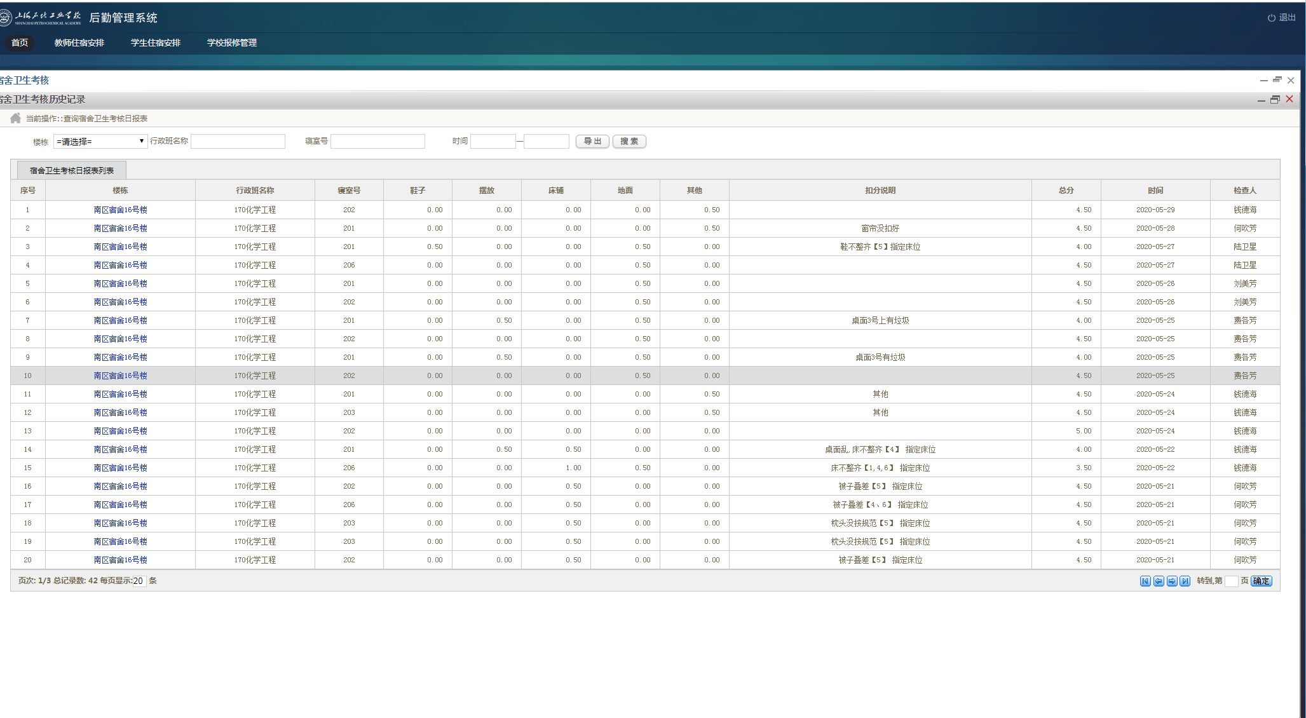The height and width of the screenshot is (718, 1306).
Task: Open the 南区宿舍16号楼 link in row 1
Action: [x=120, y=210]
